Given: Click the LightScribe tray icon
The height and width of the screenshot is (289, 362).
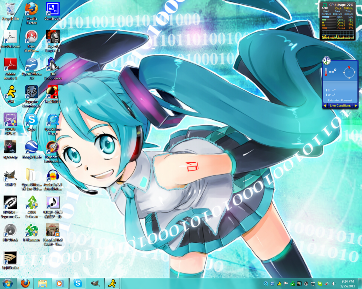Looking at the screenshot, I should point(299,283).
